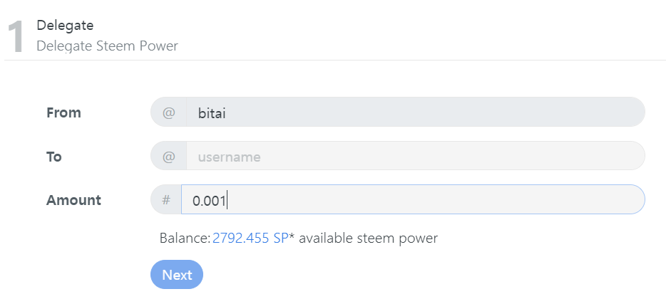
Task: Click the divider line below the header
Action: pyautogui.click(x=335, y=60)
